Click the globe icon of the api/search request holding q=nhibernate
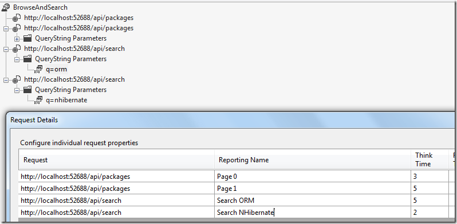This screenshot has height=224, width=457. pos(17,79)
